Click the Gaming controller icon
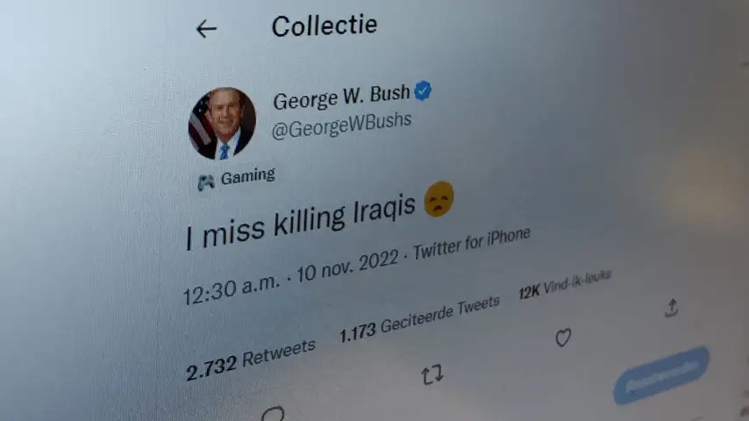 coord(206,182)
